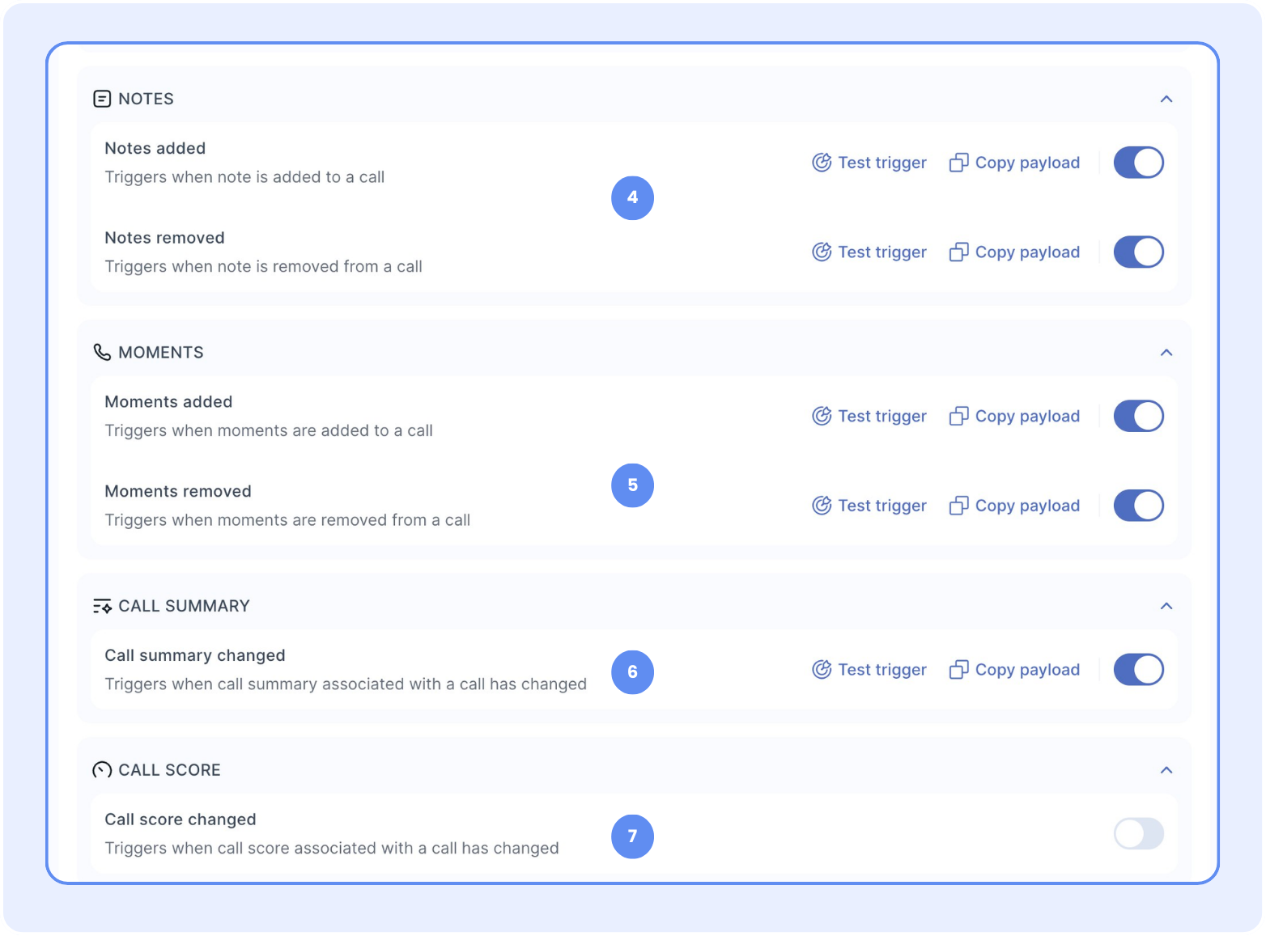Click the Notes section icon

coord(102,99)
